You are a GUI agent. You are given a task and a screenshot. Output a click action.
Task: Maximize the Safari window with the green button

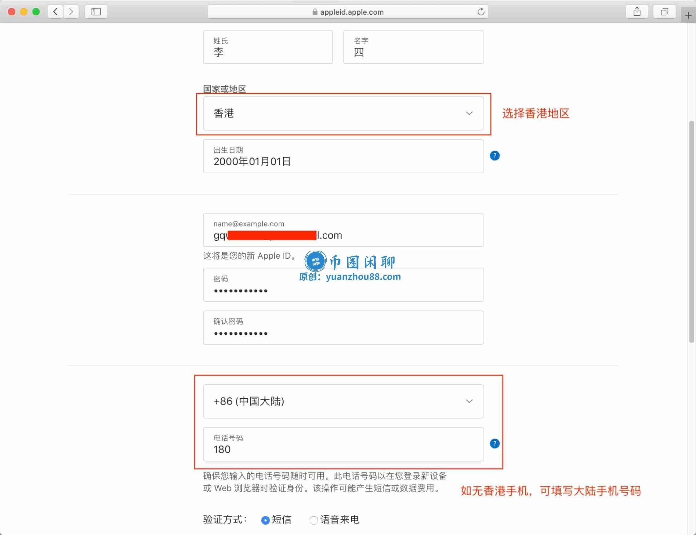(x=36, y=12)
